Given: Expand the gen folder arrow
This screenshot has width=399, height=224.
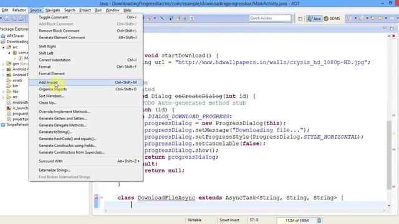Looking at the screenshot, I should tap(4, 63).
